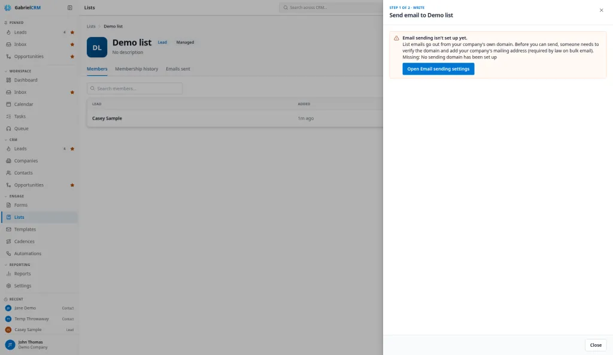This screenshot has width=613, height=355.
Task: Click the Templates envelope icon
Action: coord(8,229)
